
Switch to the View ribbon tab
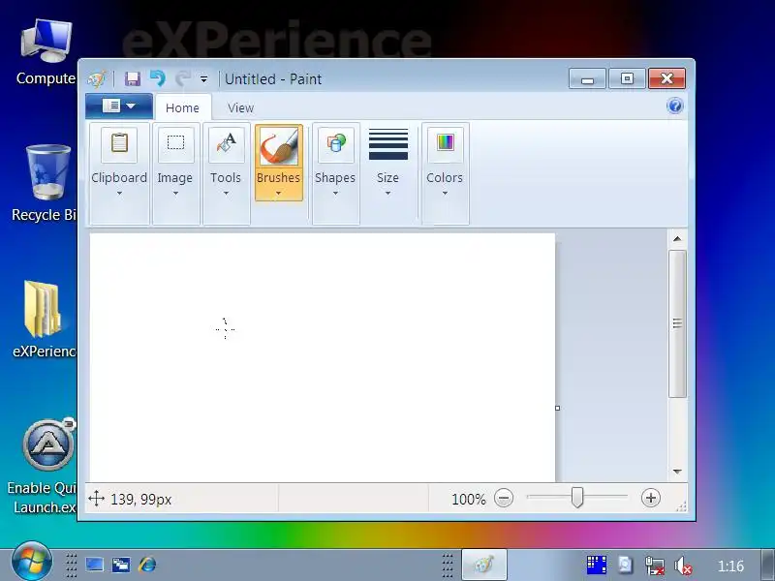click(240, 107)
